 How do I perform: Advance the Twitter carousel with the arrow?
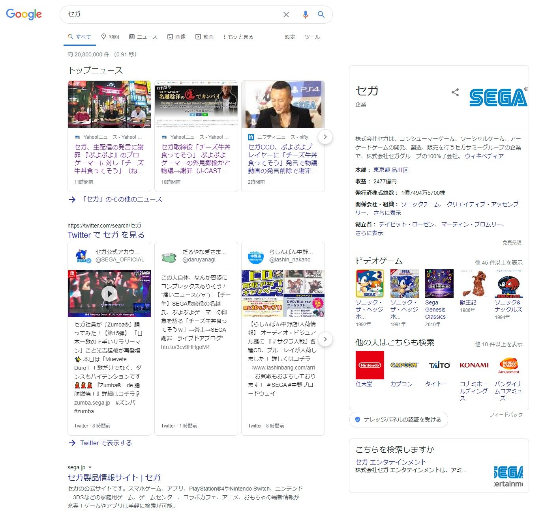click(325, 339)
